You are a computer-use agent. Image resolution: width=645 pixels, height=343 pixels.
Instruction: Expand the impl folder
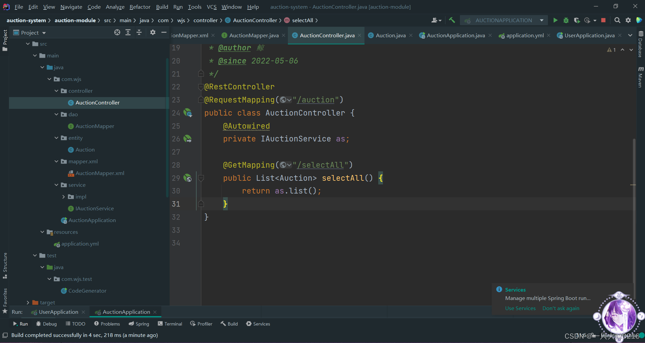63,197
